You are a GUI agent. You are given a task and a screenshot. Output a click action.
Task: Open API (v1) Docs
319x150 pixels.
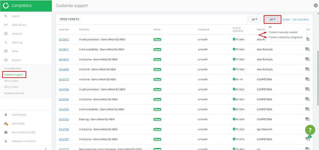tap(11, 81)
